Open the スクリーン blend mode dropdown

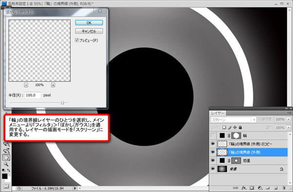click(x=233, y=120)
